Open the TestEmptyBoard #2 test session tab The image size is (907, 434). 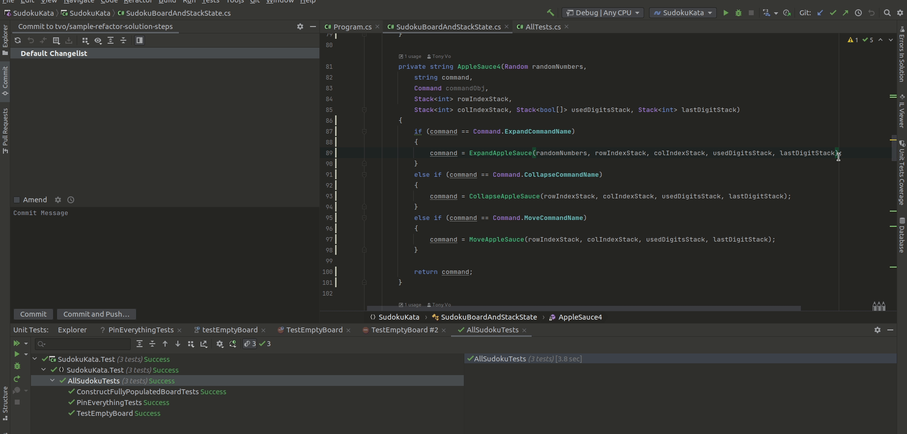[x=404, y=330]
